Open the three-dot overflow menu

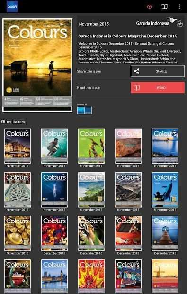point(179,7)
